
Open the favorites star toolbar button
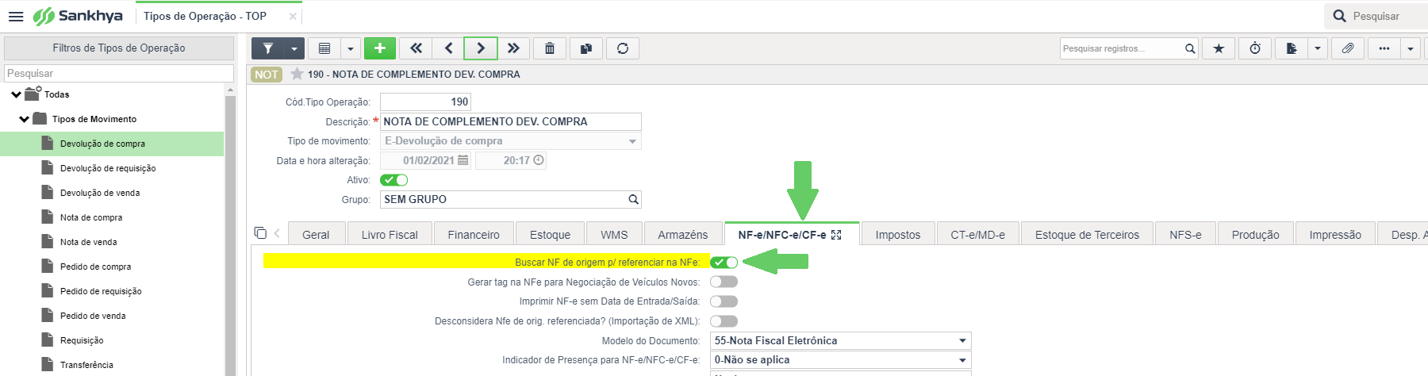click(1219, 48)
